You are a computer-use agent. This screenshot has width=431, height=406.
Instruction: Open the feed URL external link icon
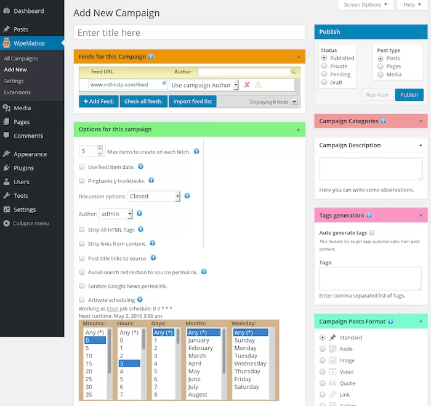click(x=164, y=83)
